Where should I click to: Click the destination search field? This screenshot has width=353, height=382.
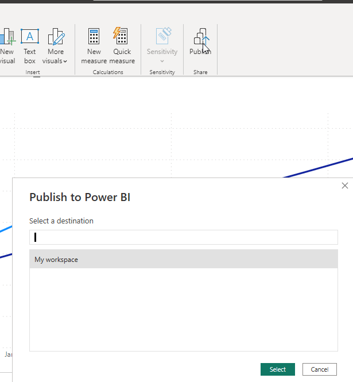click(x=184, y=237)
